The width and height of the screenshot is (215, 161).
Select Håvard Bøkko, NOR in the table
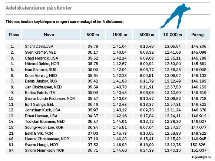[x=42, y=64]
